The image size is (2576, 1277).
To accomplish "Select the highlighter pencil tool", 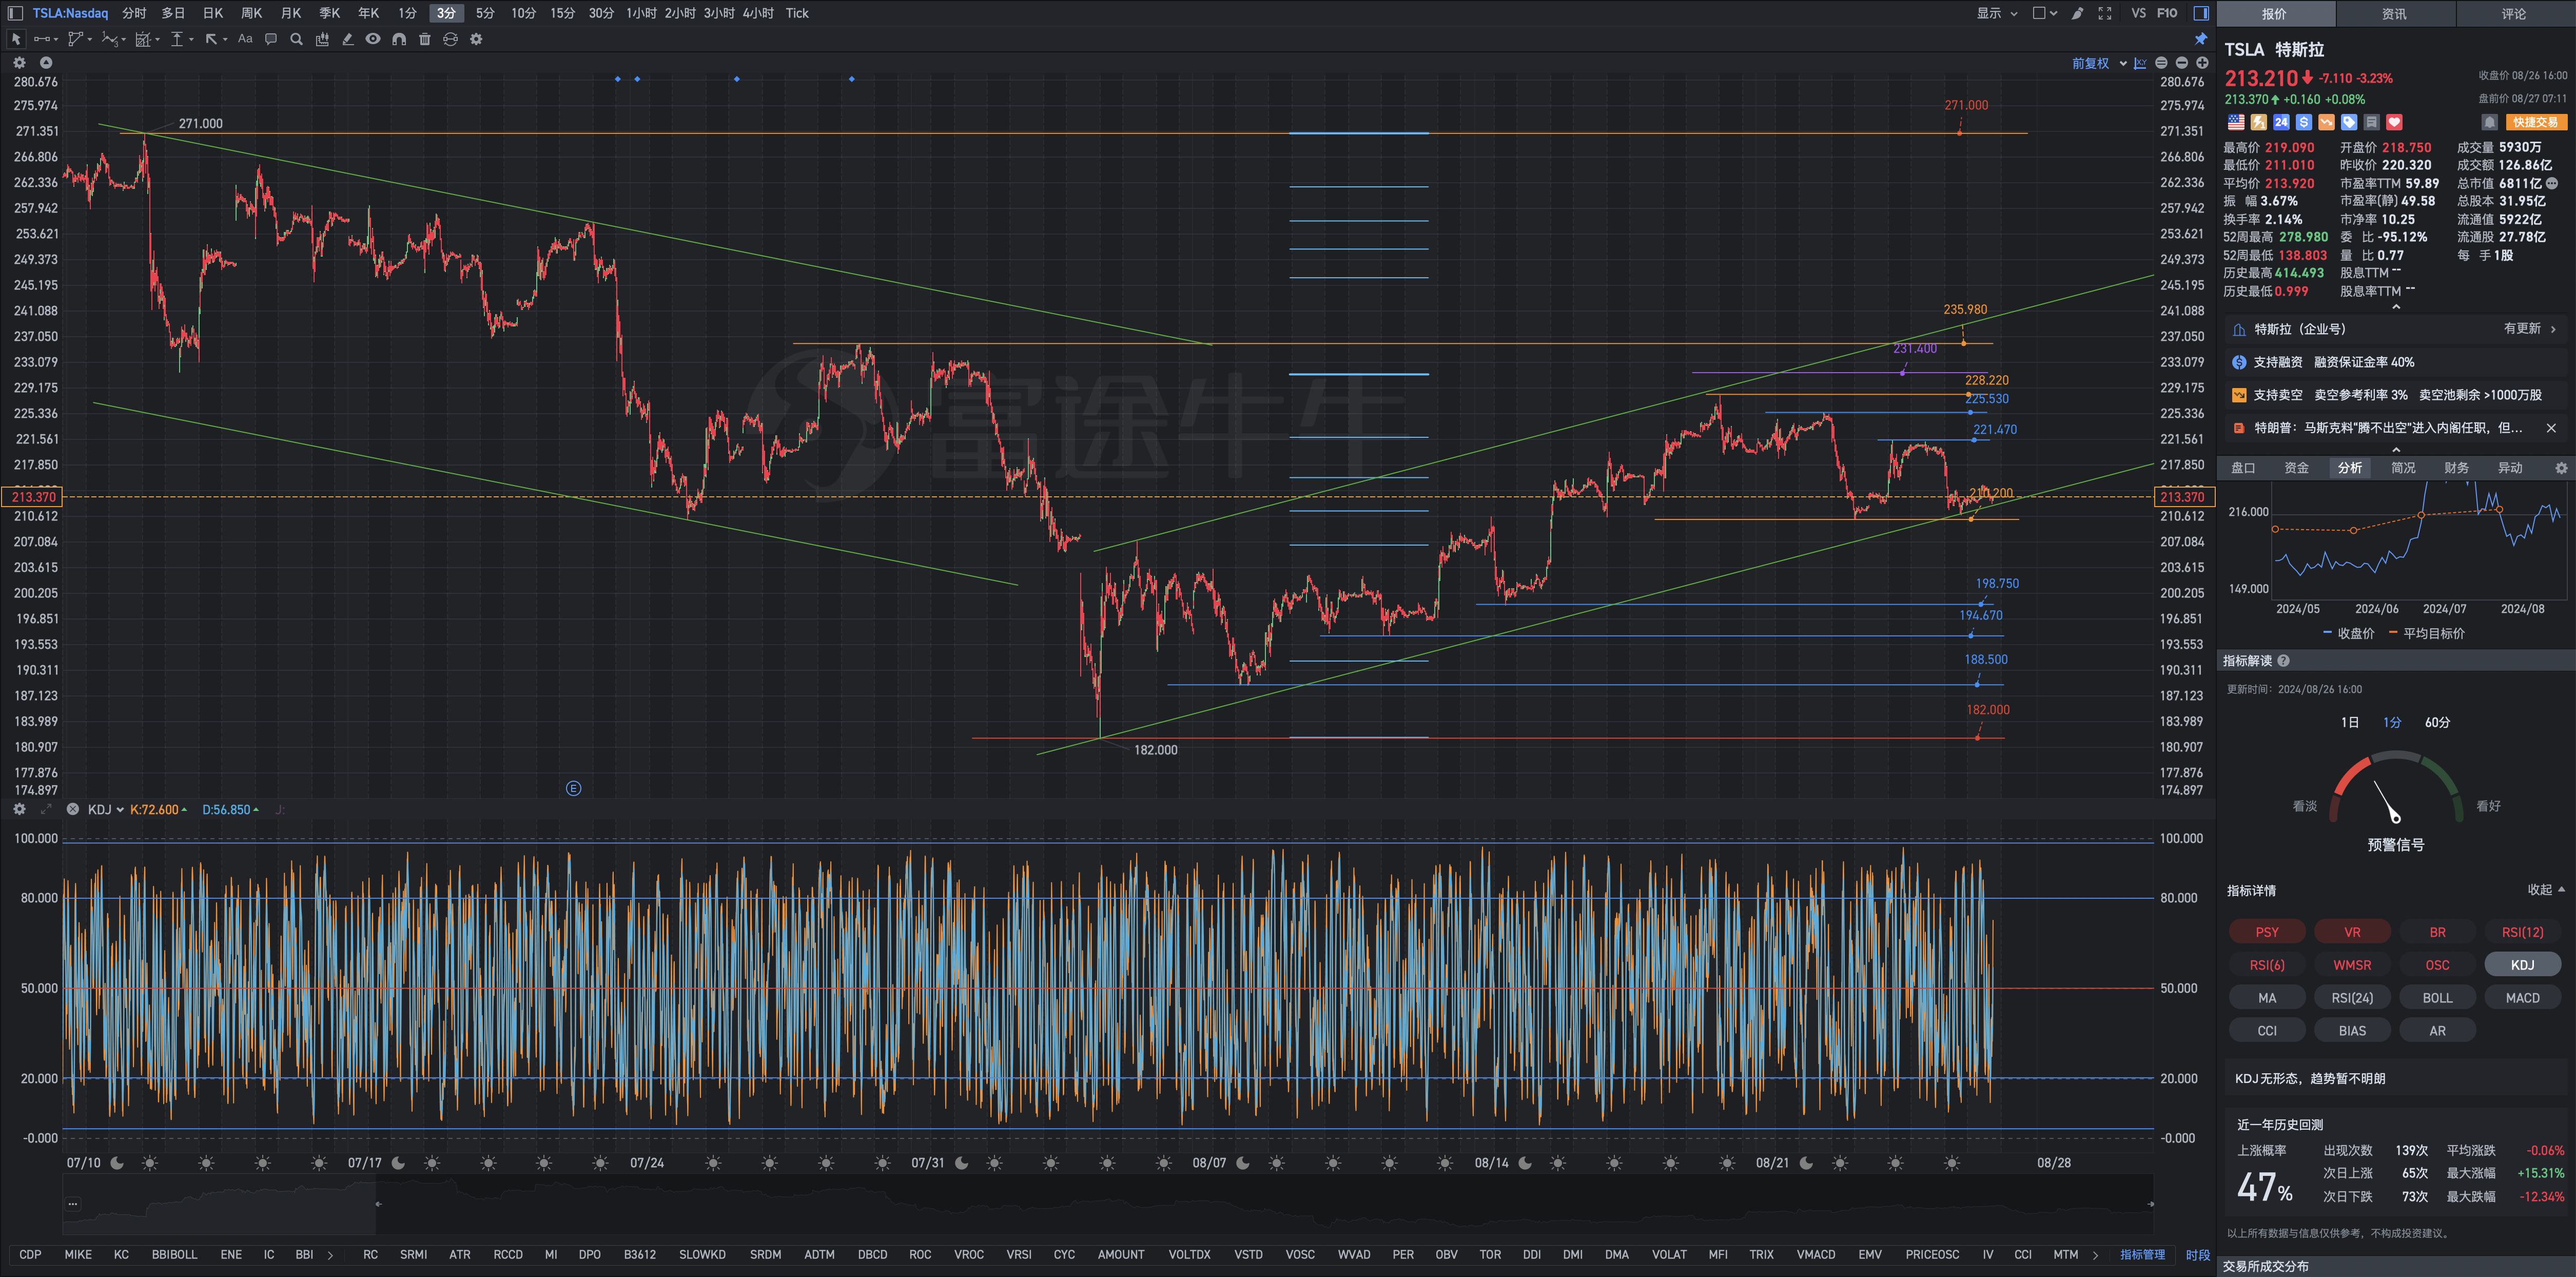I will (348, 39).
